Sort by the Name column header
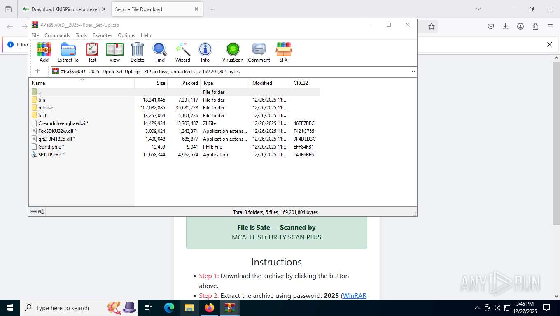This screenshot has height=316, width=560. (x=82, y=83)
